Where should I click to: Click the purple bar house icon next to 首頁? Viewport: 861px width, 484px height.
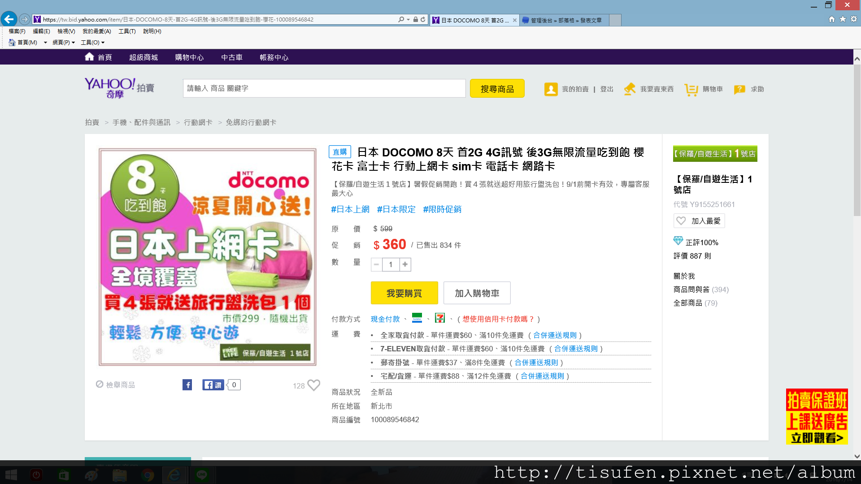(89, 56)
